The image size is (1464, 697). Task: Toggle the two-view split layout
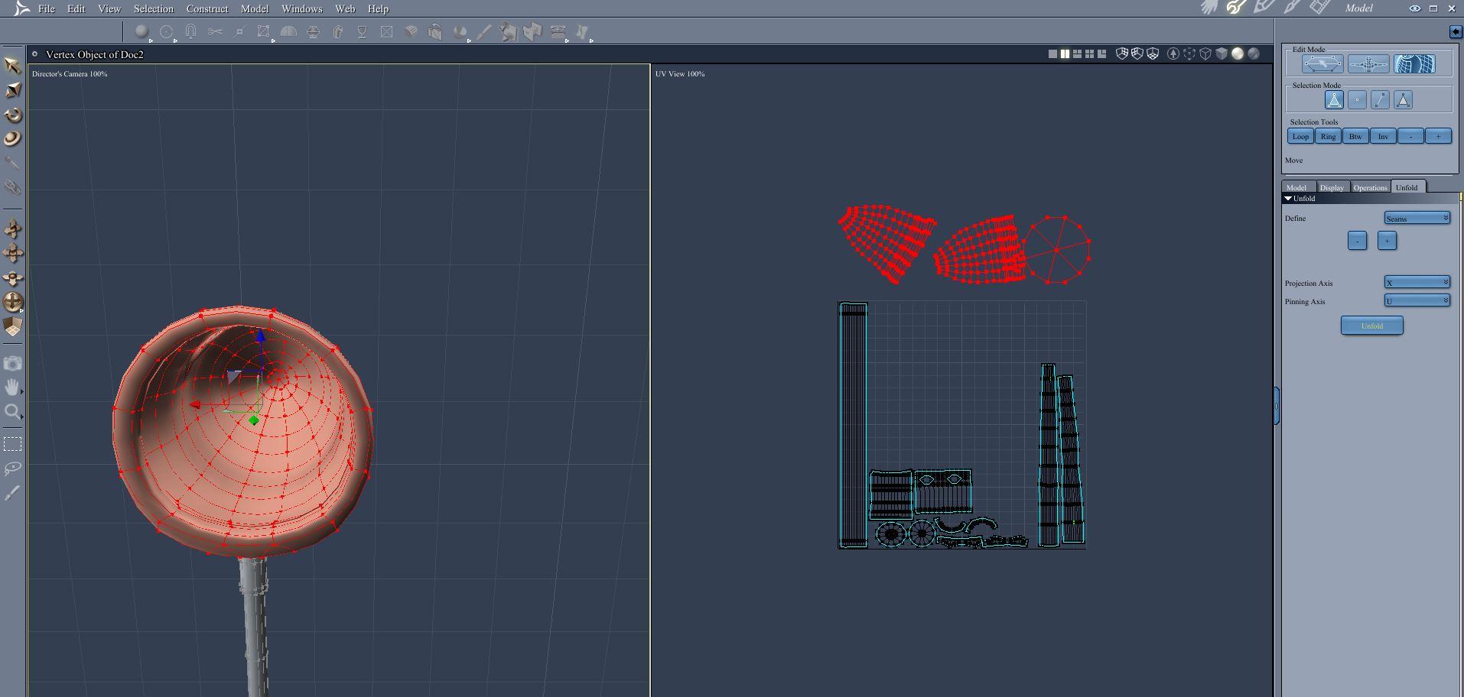point(1065,53)
